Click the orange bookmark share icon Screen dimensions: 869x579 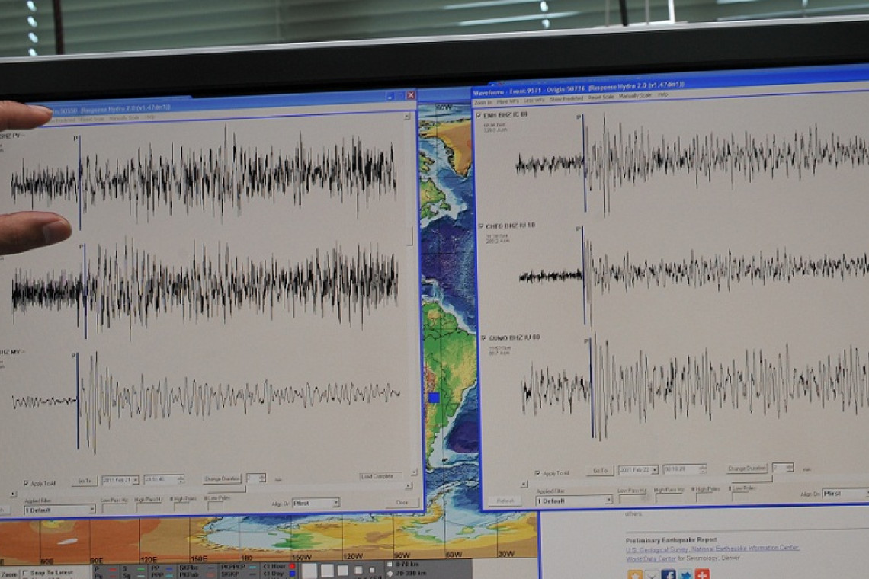(634, 574)
